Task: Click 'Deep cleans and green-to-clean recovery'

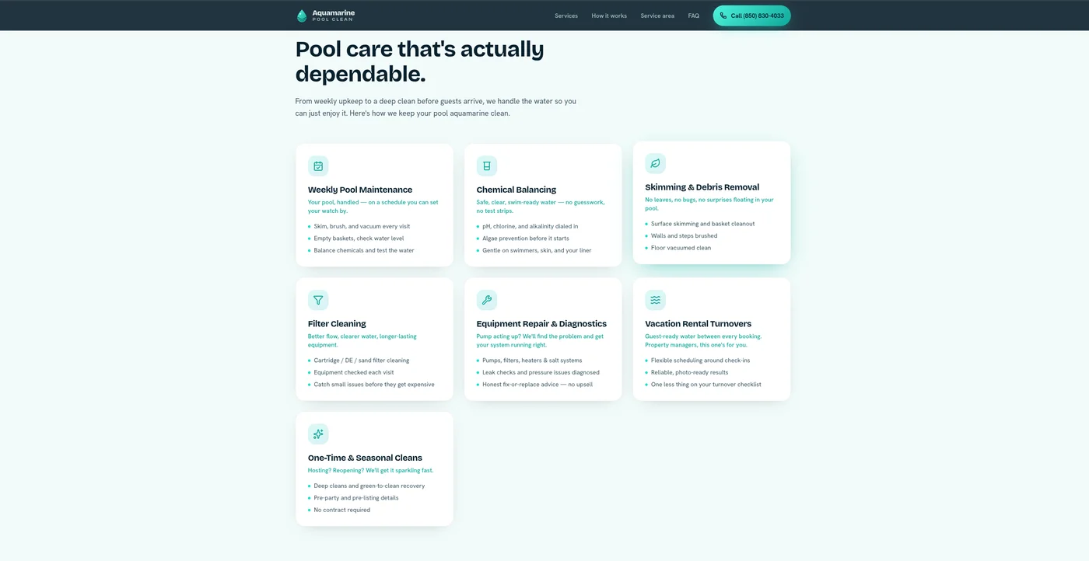Action: 369,486
